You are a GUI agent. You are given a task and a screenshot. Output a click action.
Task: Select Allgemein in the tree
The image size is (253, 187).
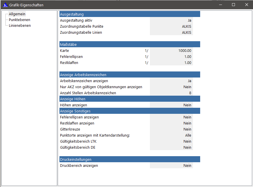click(17, 14)
